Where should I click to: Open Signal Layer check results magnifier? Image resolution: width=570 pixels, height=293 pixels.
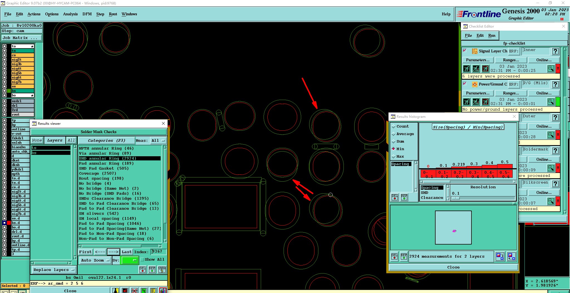tap(551, 69)
